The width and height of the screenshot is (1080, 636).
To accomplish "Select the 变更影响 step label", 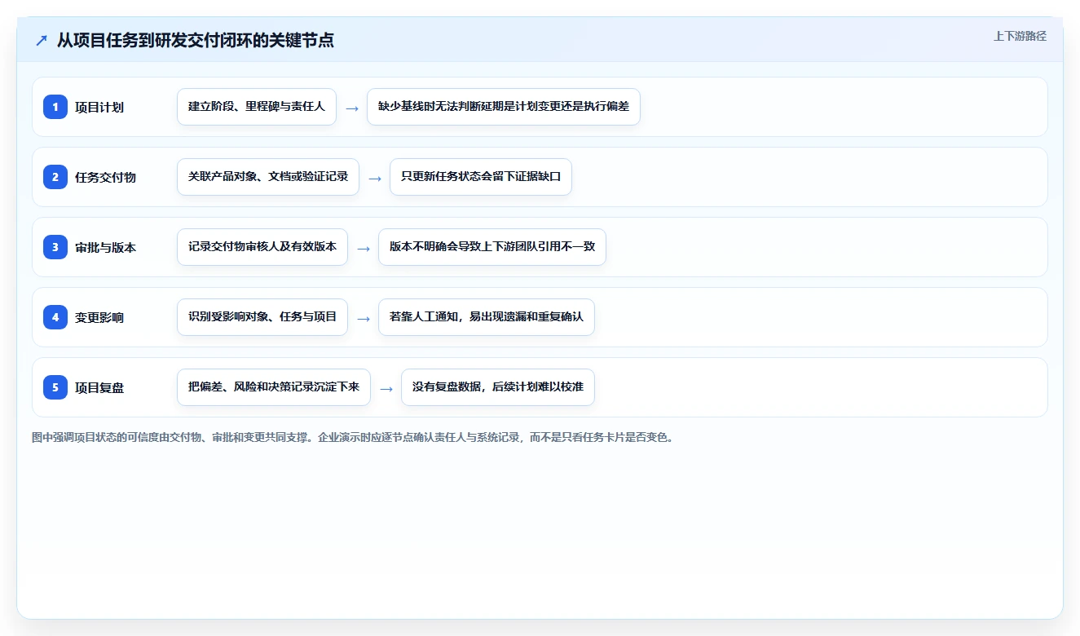I will click(x=99, y=317).
